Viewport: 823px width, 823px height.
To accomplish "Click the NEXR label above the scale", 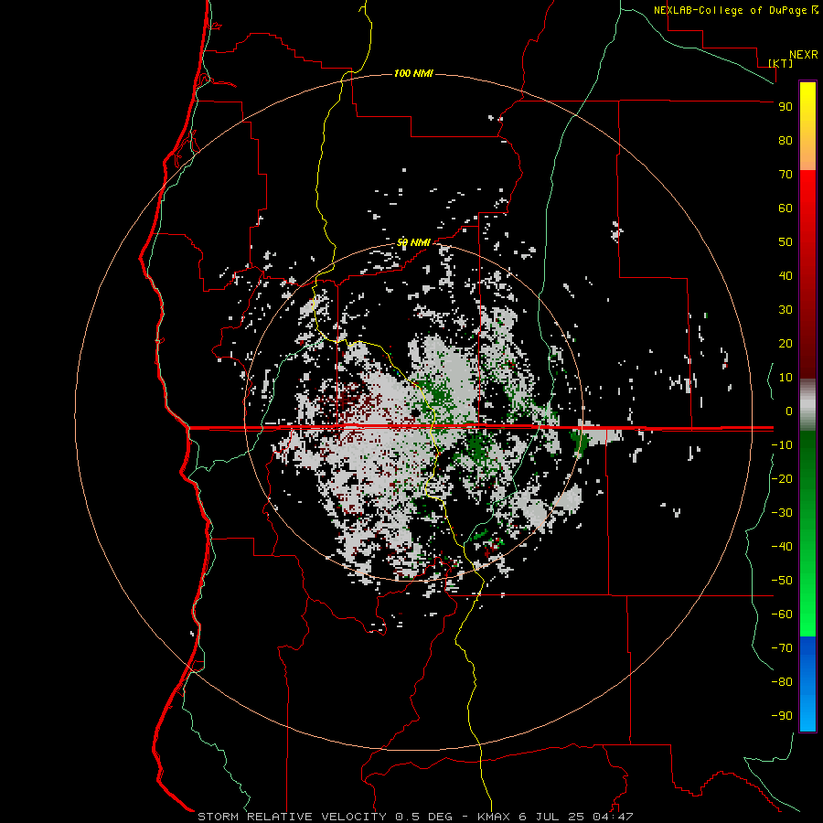I will tap(804, 55).
